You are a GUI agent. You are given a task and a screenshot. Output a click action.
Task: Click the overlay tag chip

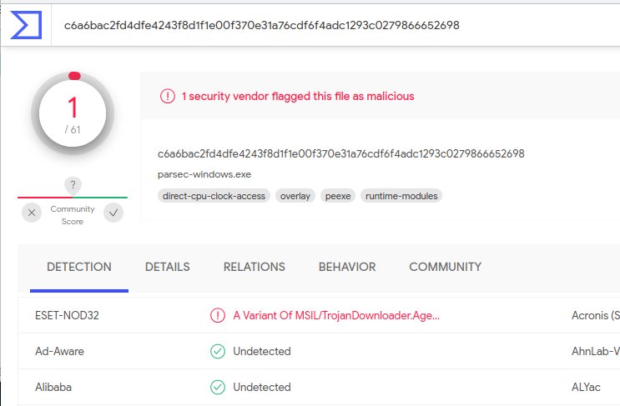(x=295, y=196)
